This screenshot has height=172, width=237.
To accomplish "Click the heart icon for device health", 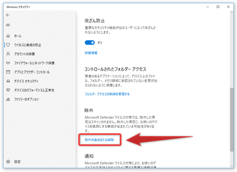I will point(8,90).
